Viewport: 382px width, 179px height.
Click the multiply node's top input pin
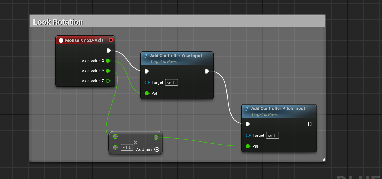pos(115,136)
